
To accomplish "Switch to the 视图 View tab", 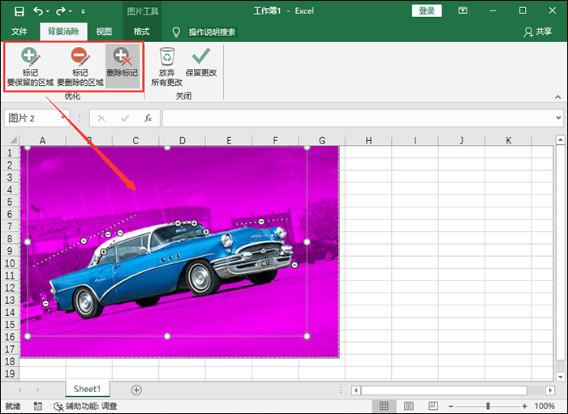I will (x=104, y=32).
